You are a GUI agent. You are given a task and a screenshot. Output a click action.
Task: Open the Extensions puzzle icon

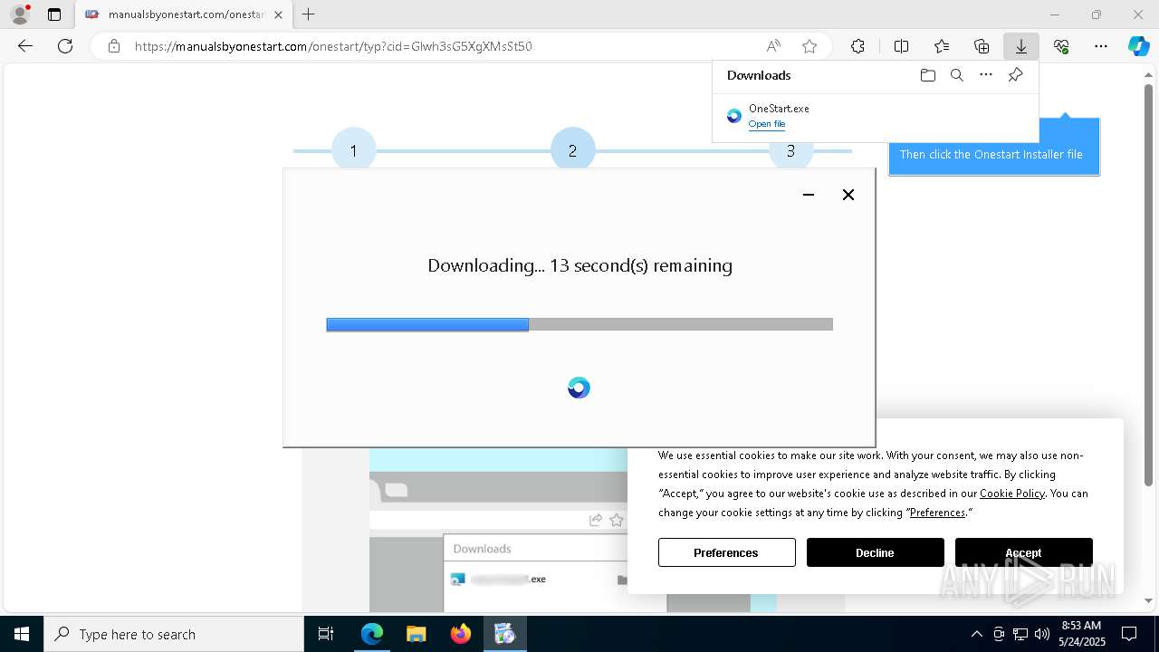[857, 46]
